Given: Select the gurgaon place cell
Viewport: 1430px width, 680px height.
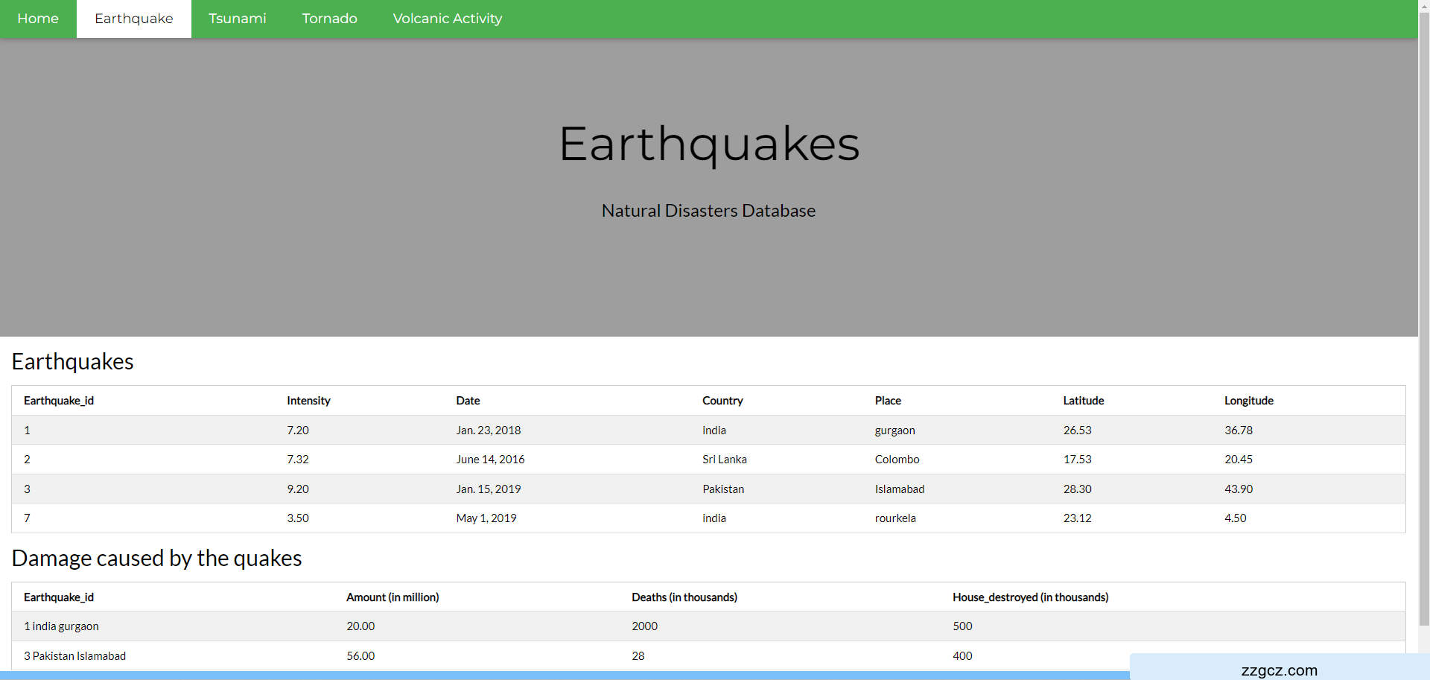Looking at the screenshot, I should click(x=894, y=430).
